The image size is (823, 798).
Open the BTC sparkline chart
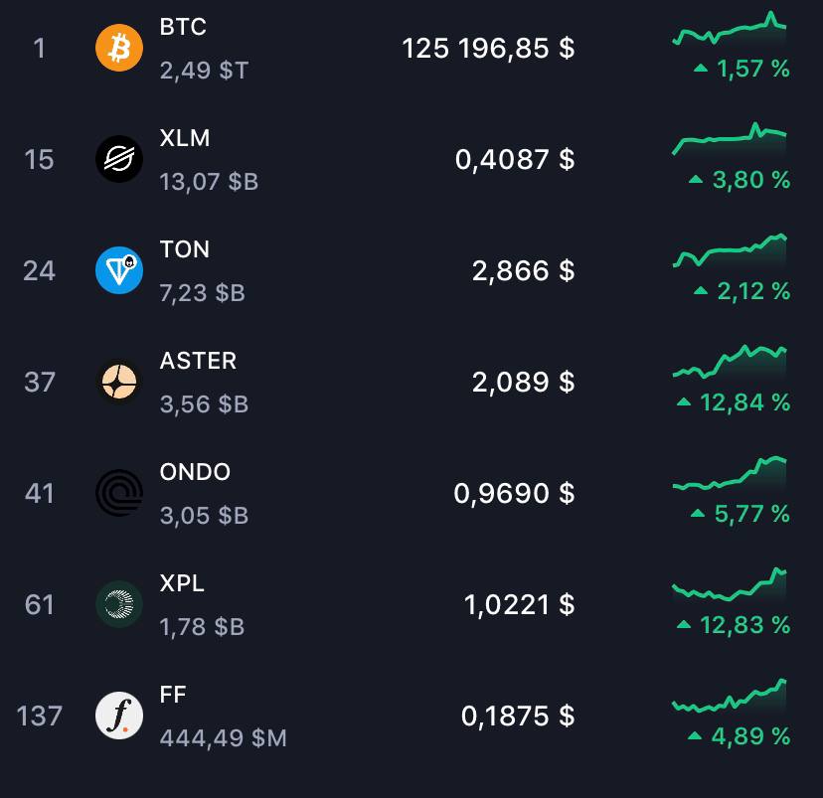[x=730, y=29]
